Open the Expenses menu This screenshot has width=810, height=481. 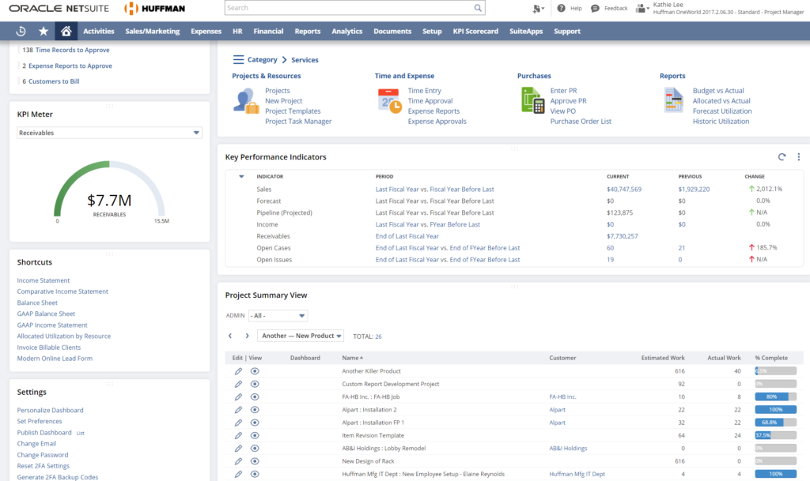206,32
